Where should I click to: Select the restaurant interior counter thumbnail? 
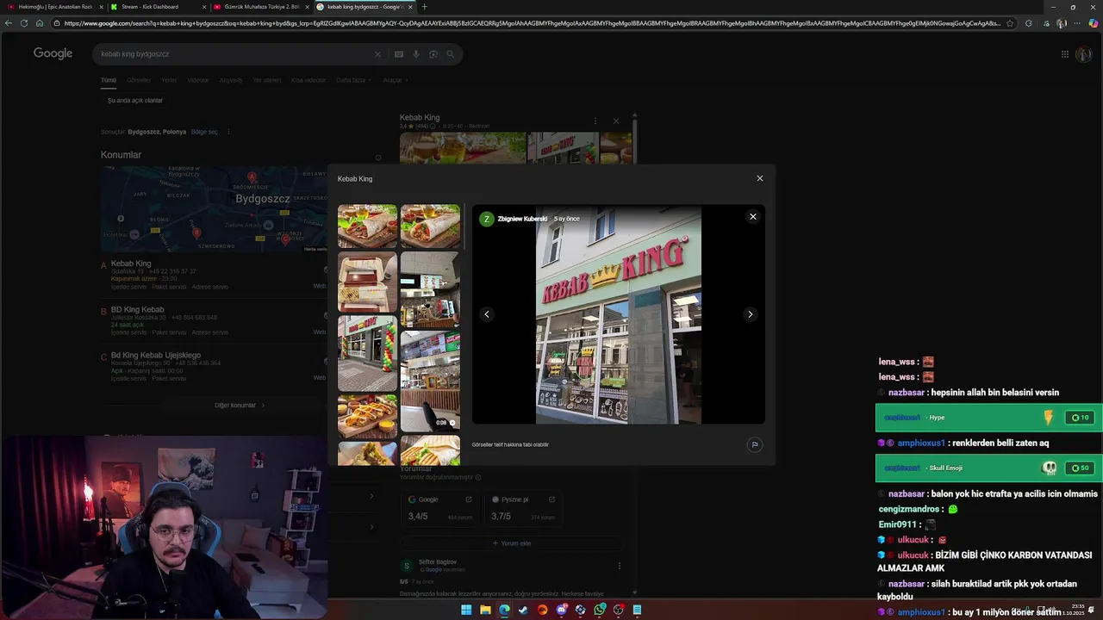tap(430, 289)
